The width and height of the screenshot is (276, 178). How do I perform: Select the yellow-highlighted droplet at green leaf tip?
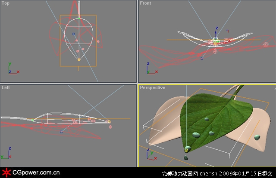click(187, 150)
